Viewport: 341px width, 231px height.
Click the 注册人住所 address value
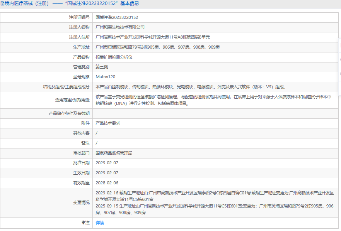pos(153,37)
